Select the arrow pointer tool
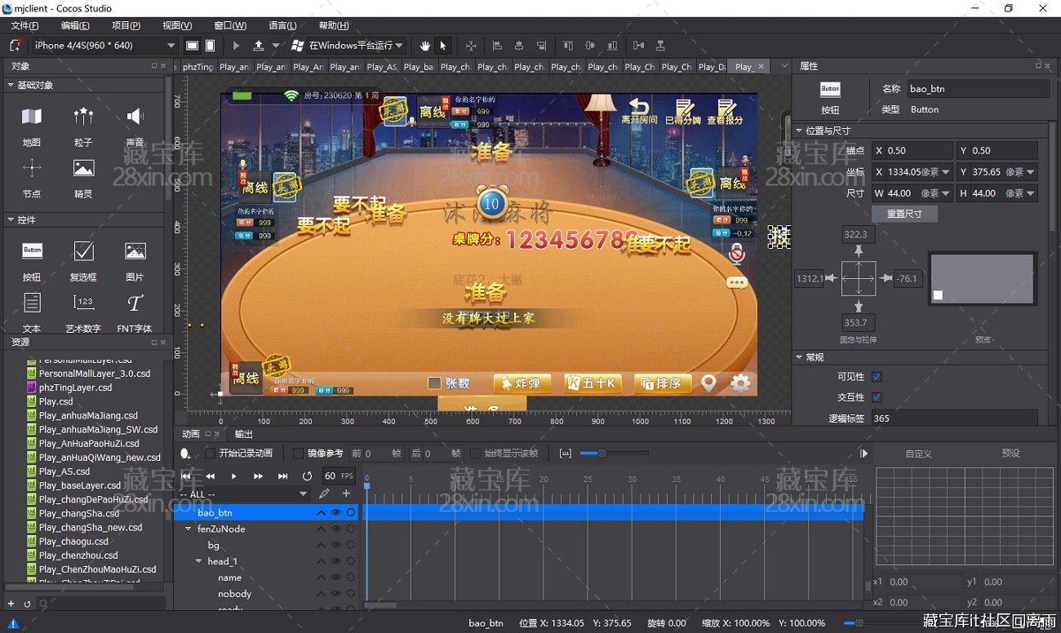Image resolution: width=1061 pixels, height=633 pixels. click(443, 46)
